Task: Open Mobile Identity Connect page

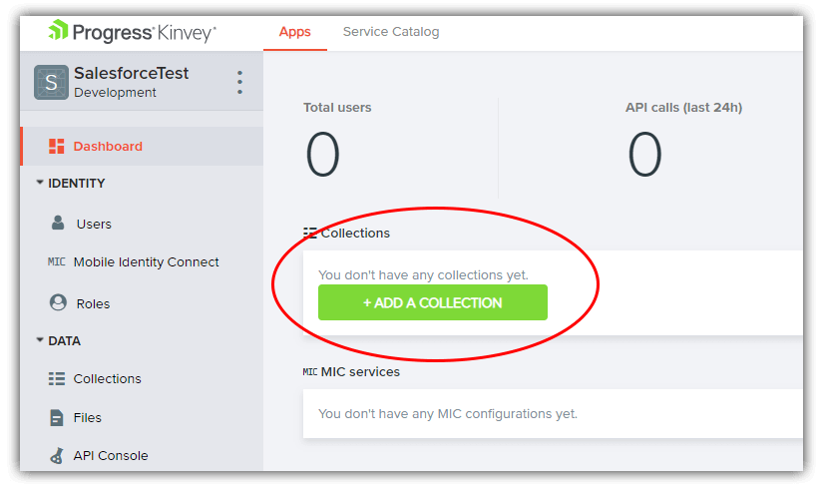Action: (146, 262)
